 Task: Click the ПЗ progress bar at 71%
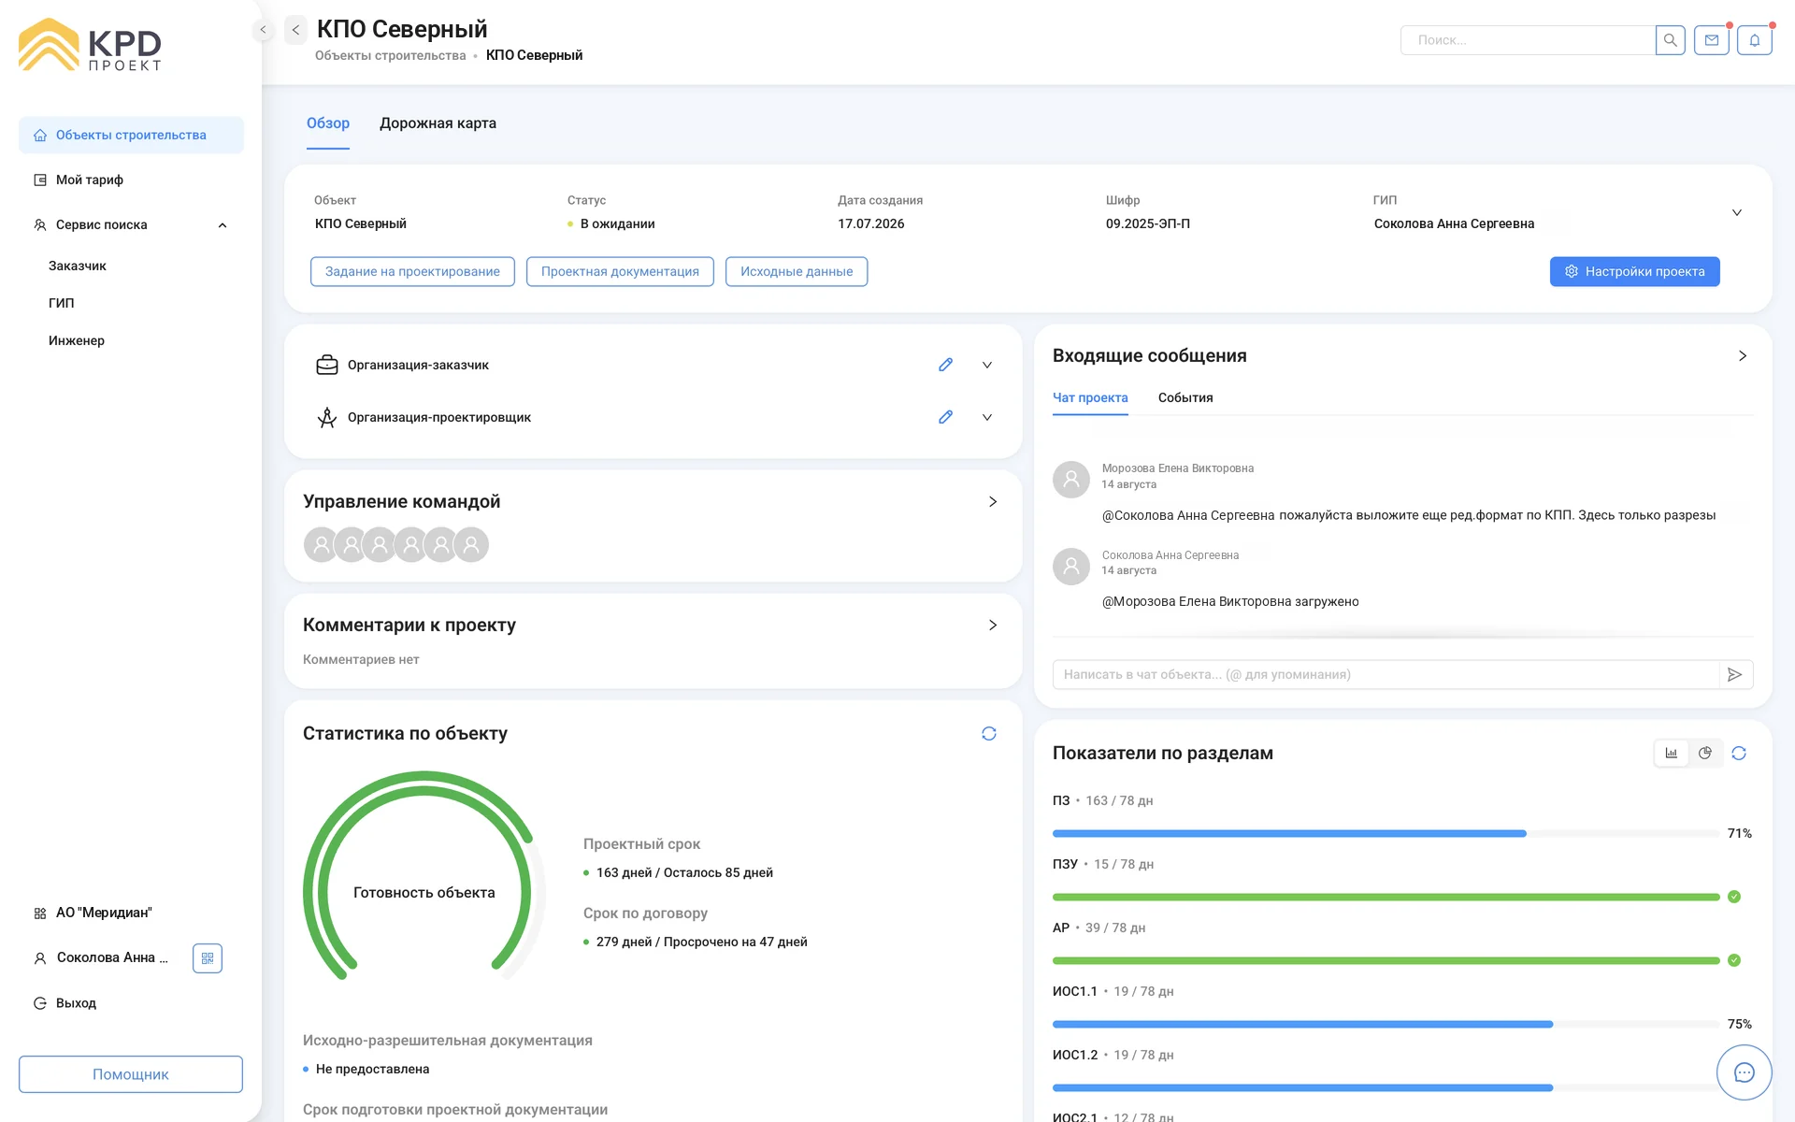click(x=1386, y=833)
